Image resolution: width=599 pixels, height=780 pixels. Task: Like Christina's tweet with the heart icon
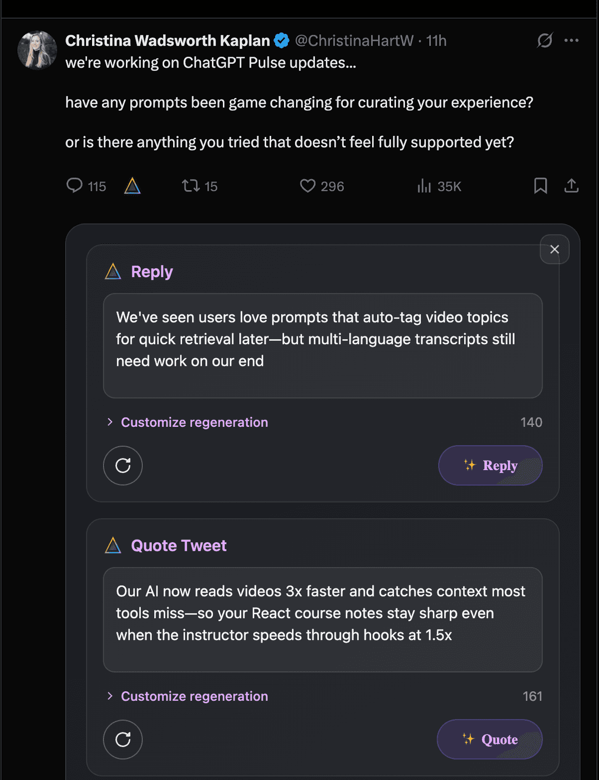tap(308, 186)
